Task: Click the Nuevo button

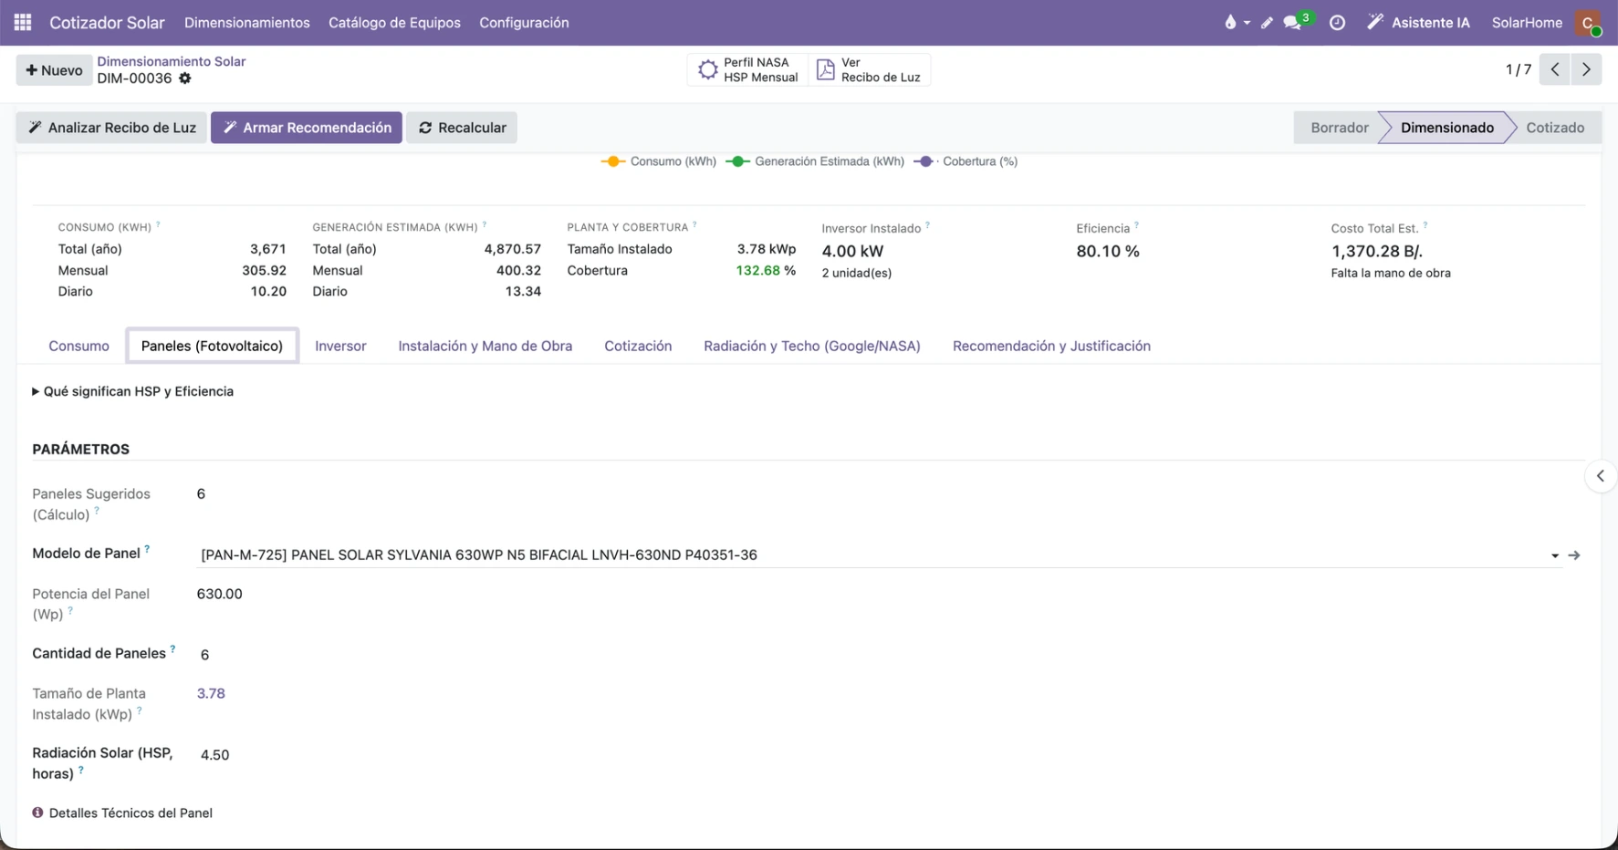Action: [x=54, y=70]
